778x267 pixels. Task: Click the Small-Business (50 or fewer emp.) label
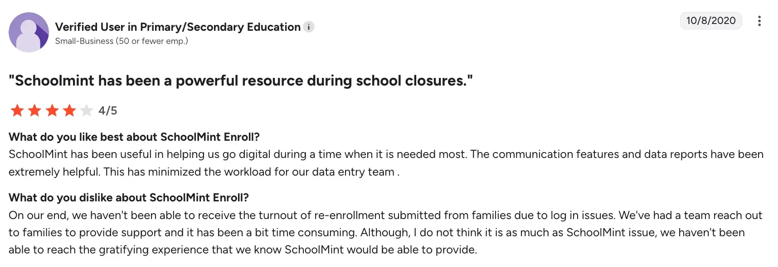click(122, 41)
